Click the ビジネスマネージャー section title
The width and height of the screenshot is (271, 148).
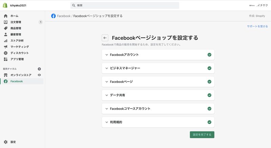(x=125, y=68)
